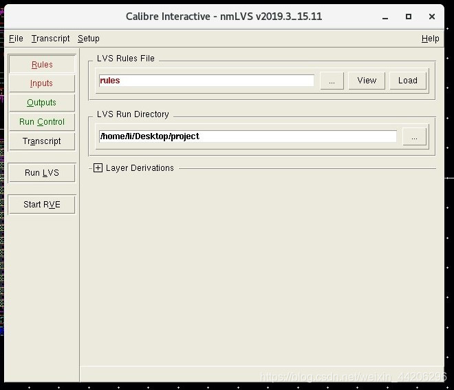Open the Run Control tab
The image size is (454, 390).
click(x=42, y=122)
